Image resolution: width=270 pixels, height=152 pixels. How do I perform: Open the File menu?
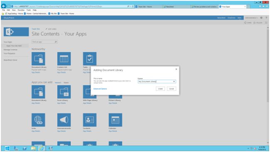click(x=3, y=10)
